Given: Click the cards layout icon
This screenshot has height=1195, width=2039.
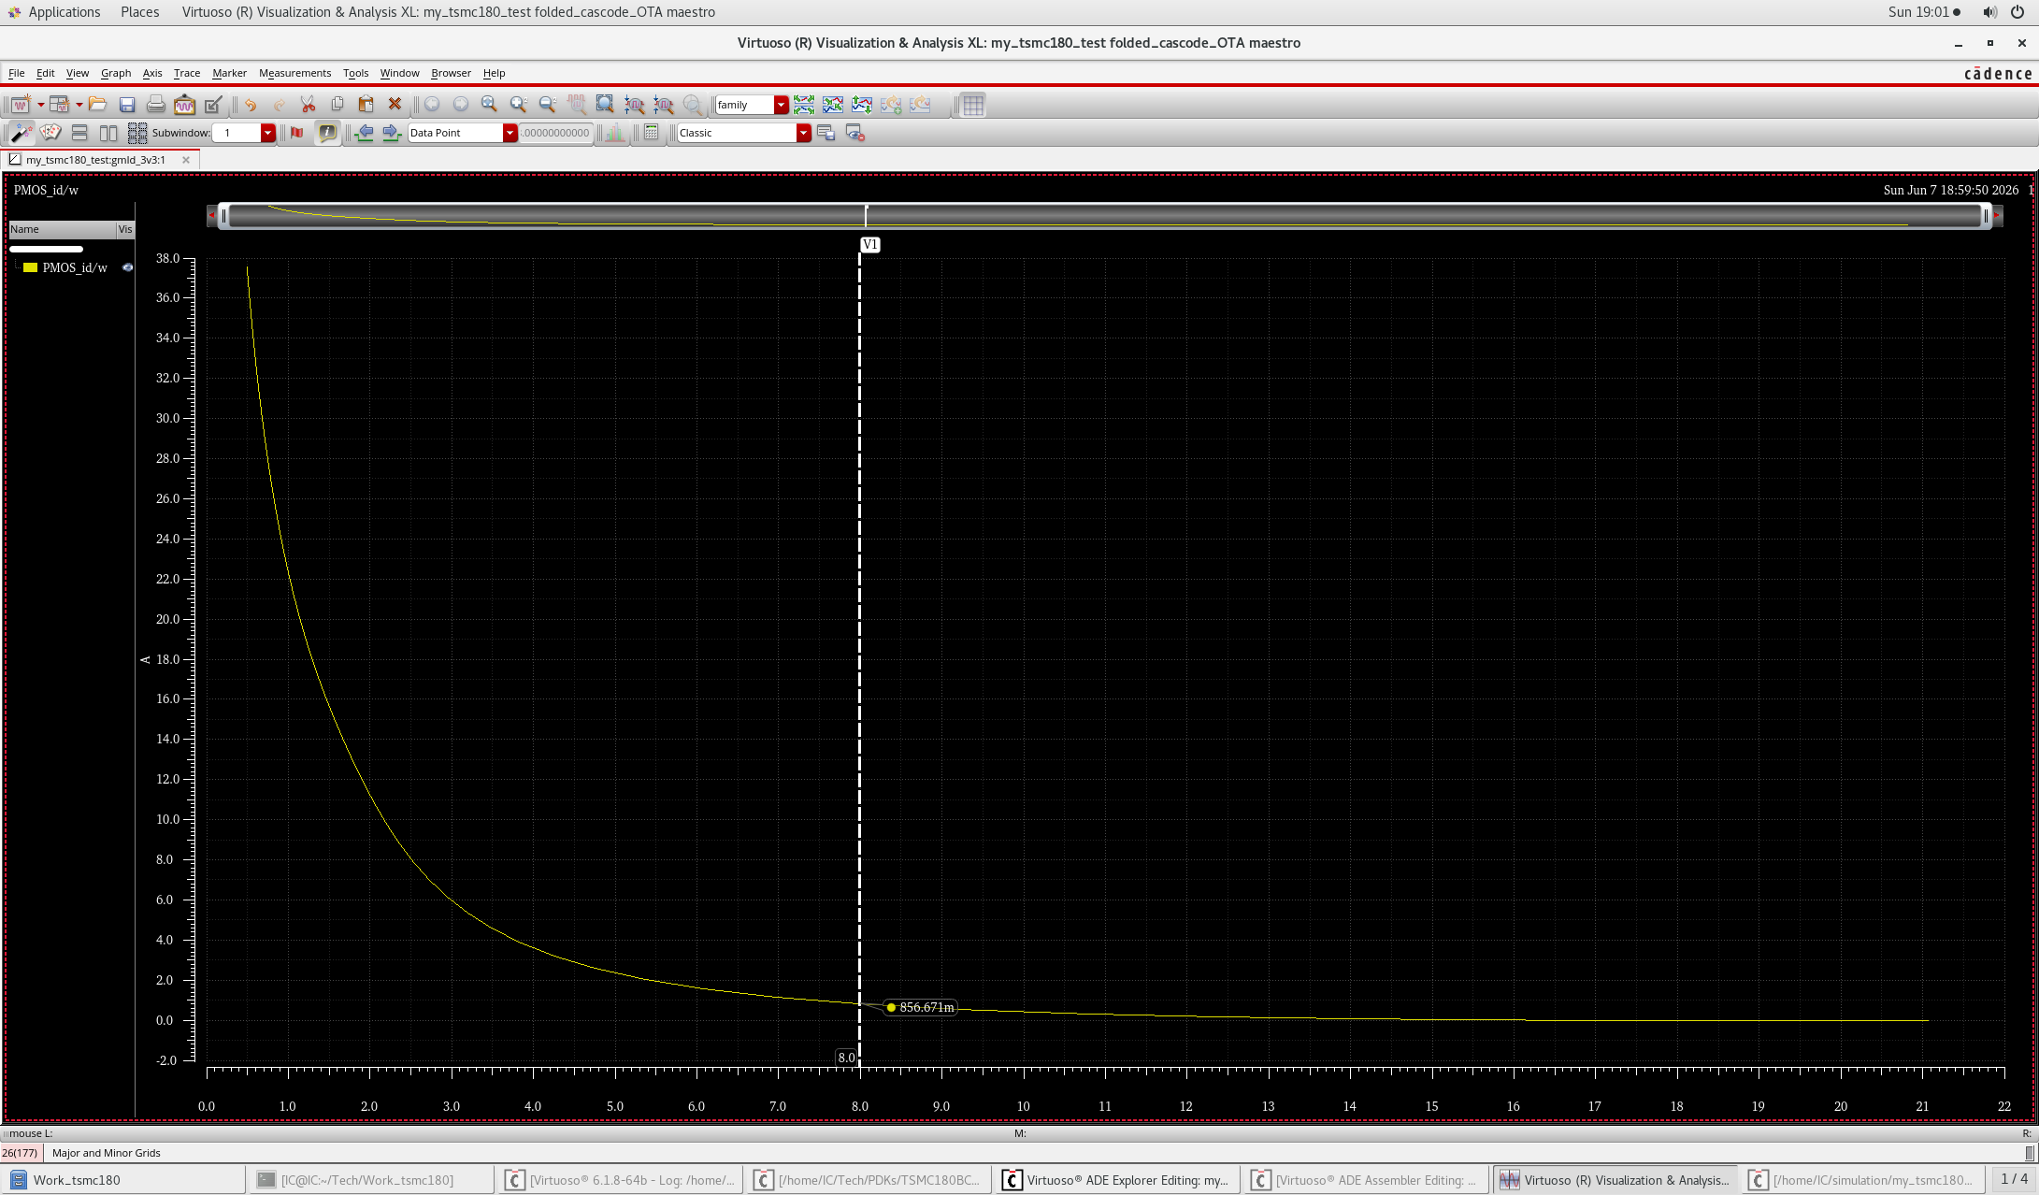Looking at the screenshot, I should [50, 133].
